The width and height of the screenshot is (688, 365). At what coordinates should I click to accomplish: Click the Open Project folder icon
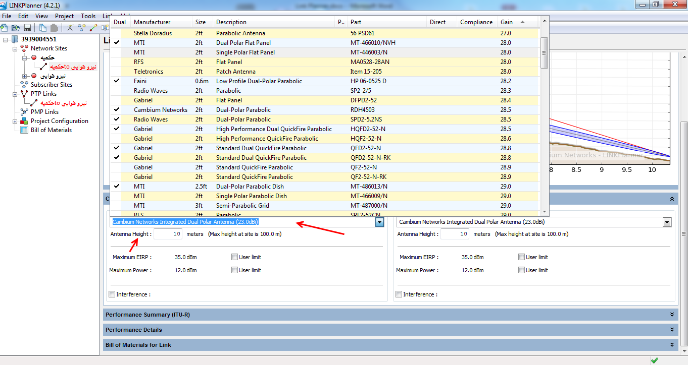pyautogui.click(x=16, y=27)
